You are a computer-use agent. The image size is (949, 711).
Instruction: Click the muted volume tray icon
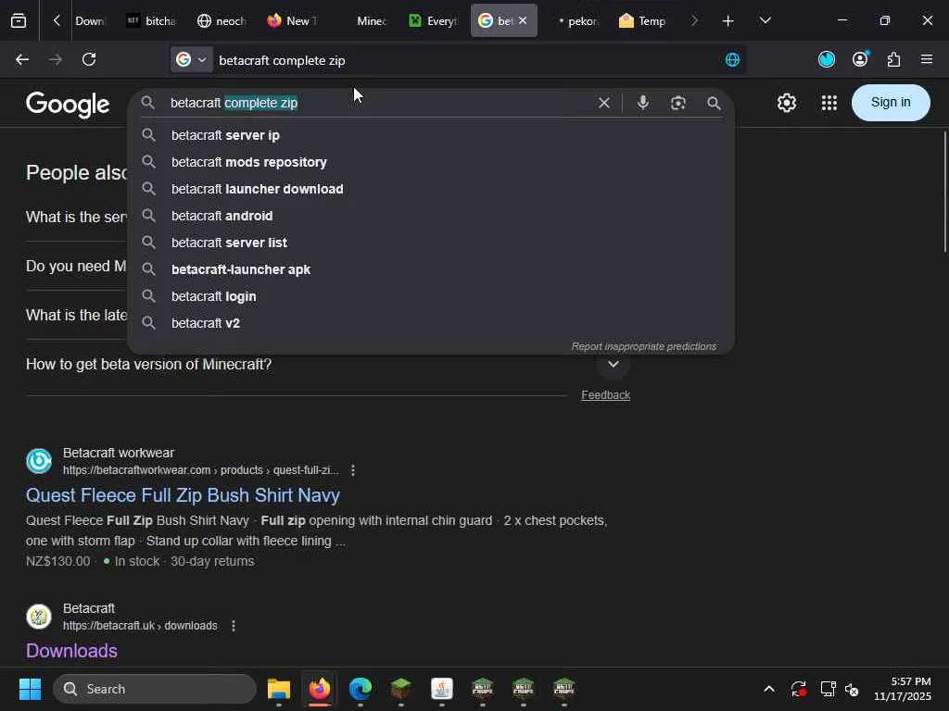pyautogui.click(x=852, y=689)
